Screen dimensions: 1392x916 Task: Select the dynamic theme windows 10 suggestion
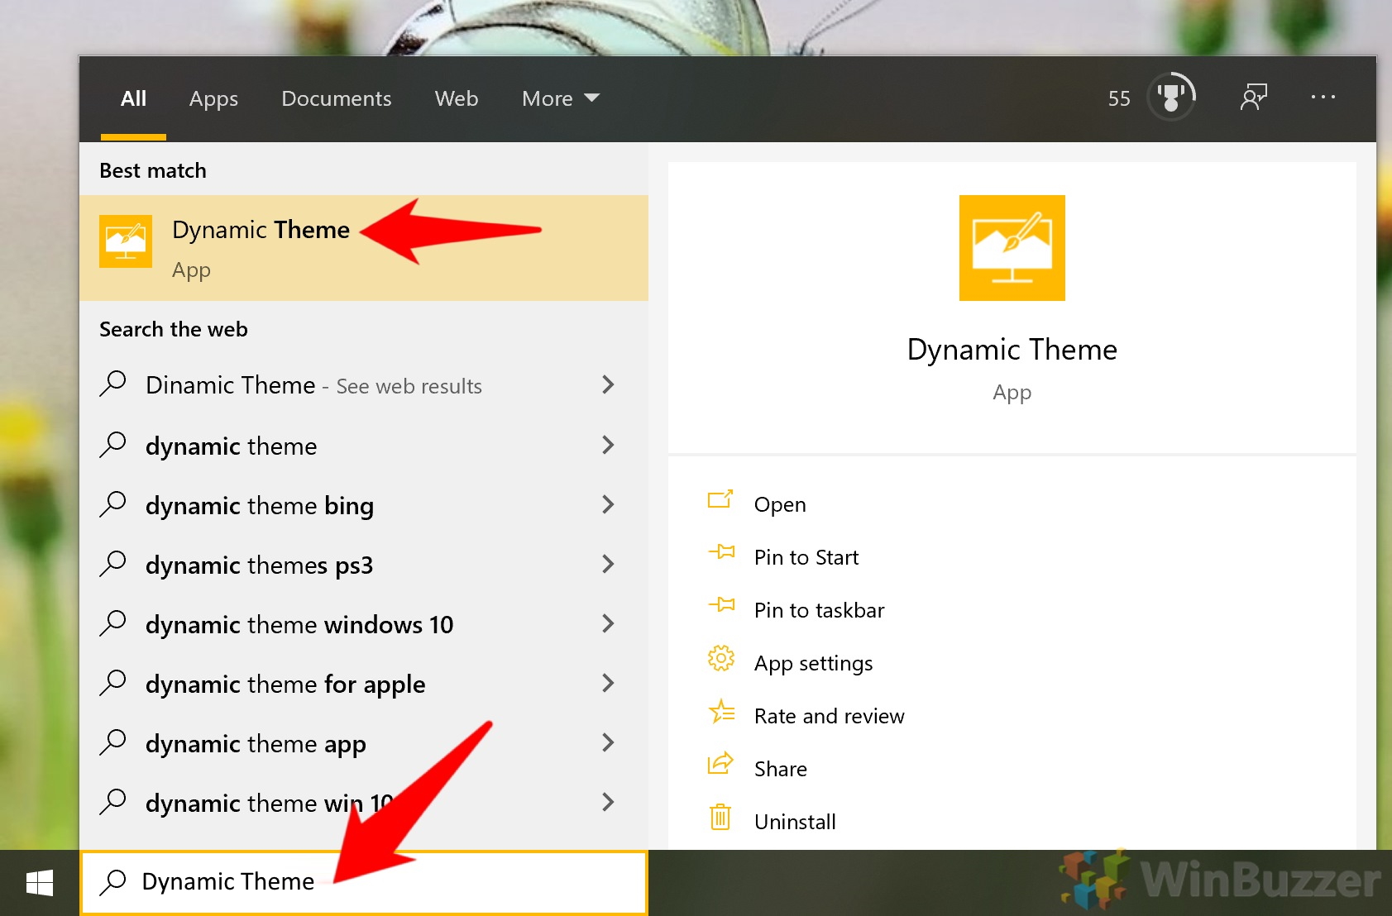point(364,623)
